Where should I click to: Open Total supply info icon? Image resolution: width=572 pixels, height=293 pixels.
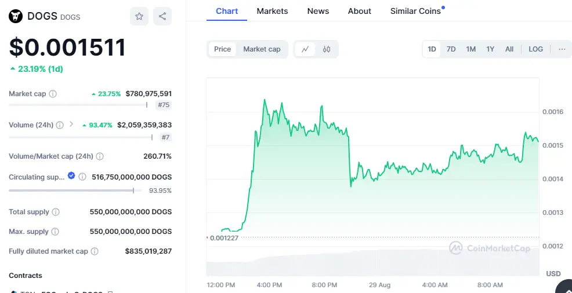click(56, 212)
